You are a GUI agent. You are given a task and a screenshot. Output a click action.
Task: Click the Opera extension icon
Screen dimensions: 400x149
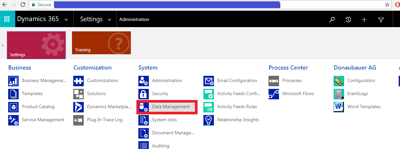click(x=398, y=5)
